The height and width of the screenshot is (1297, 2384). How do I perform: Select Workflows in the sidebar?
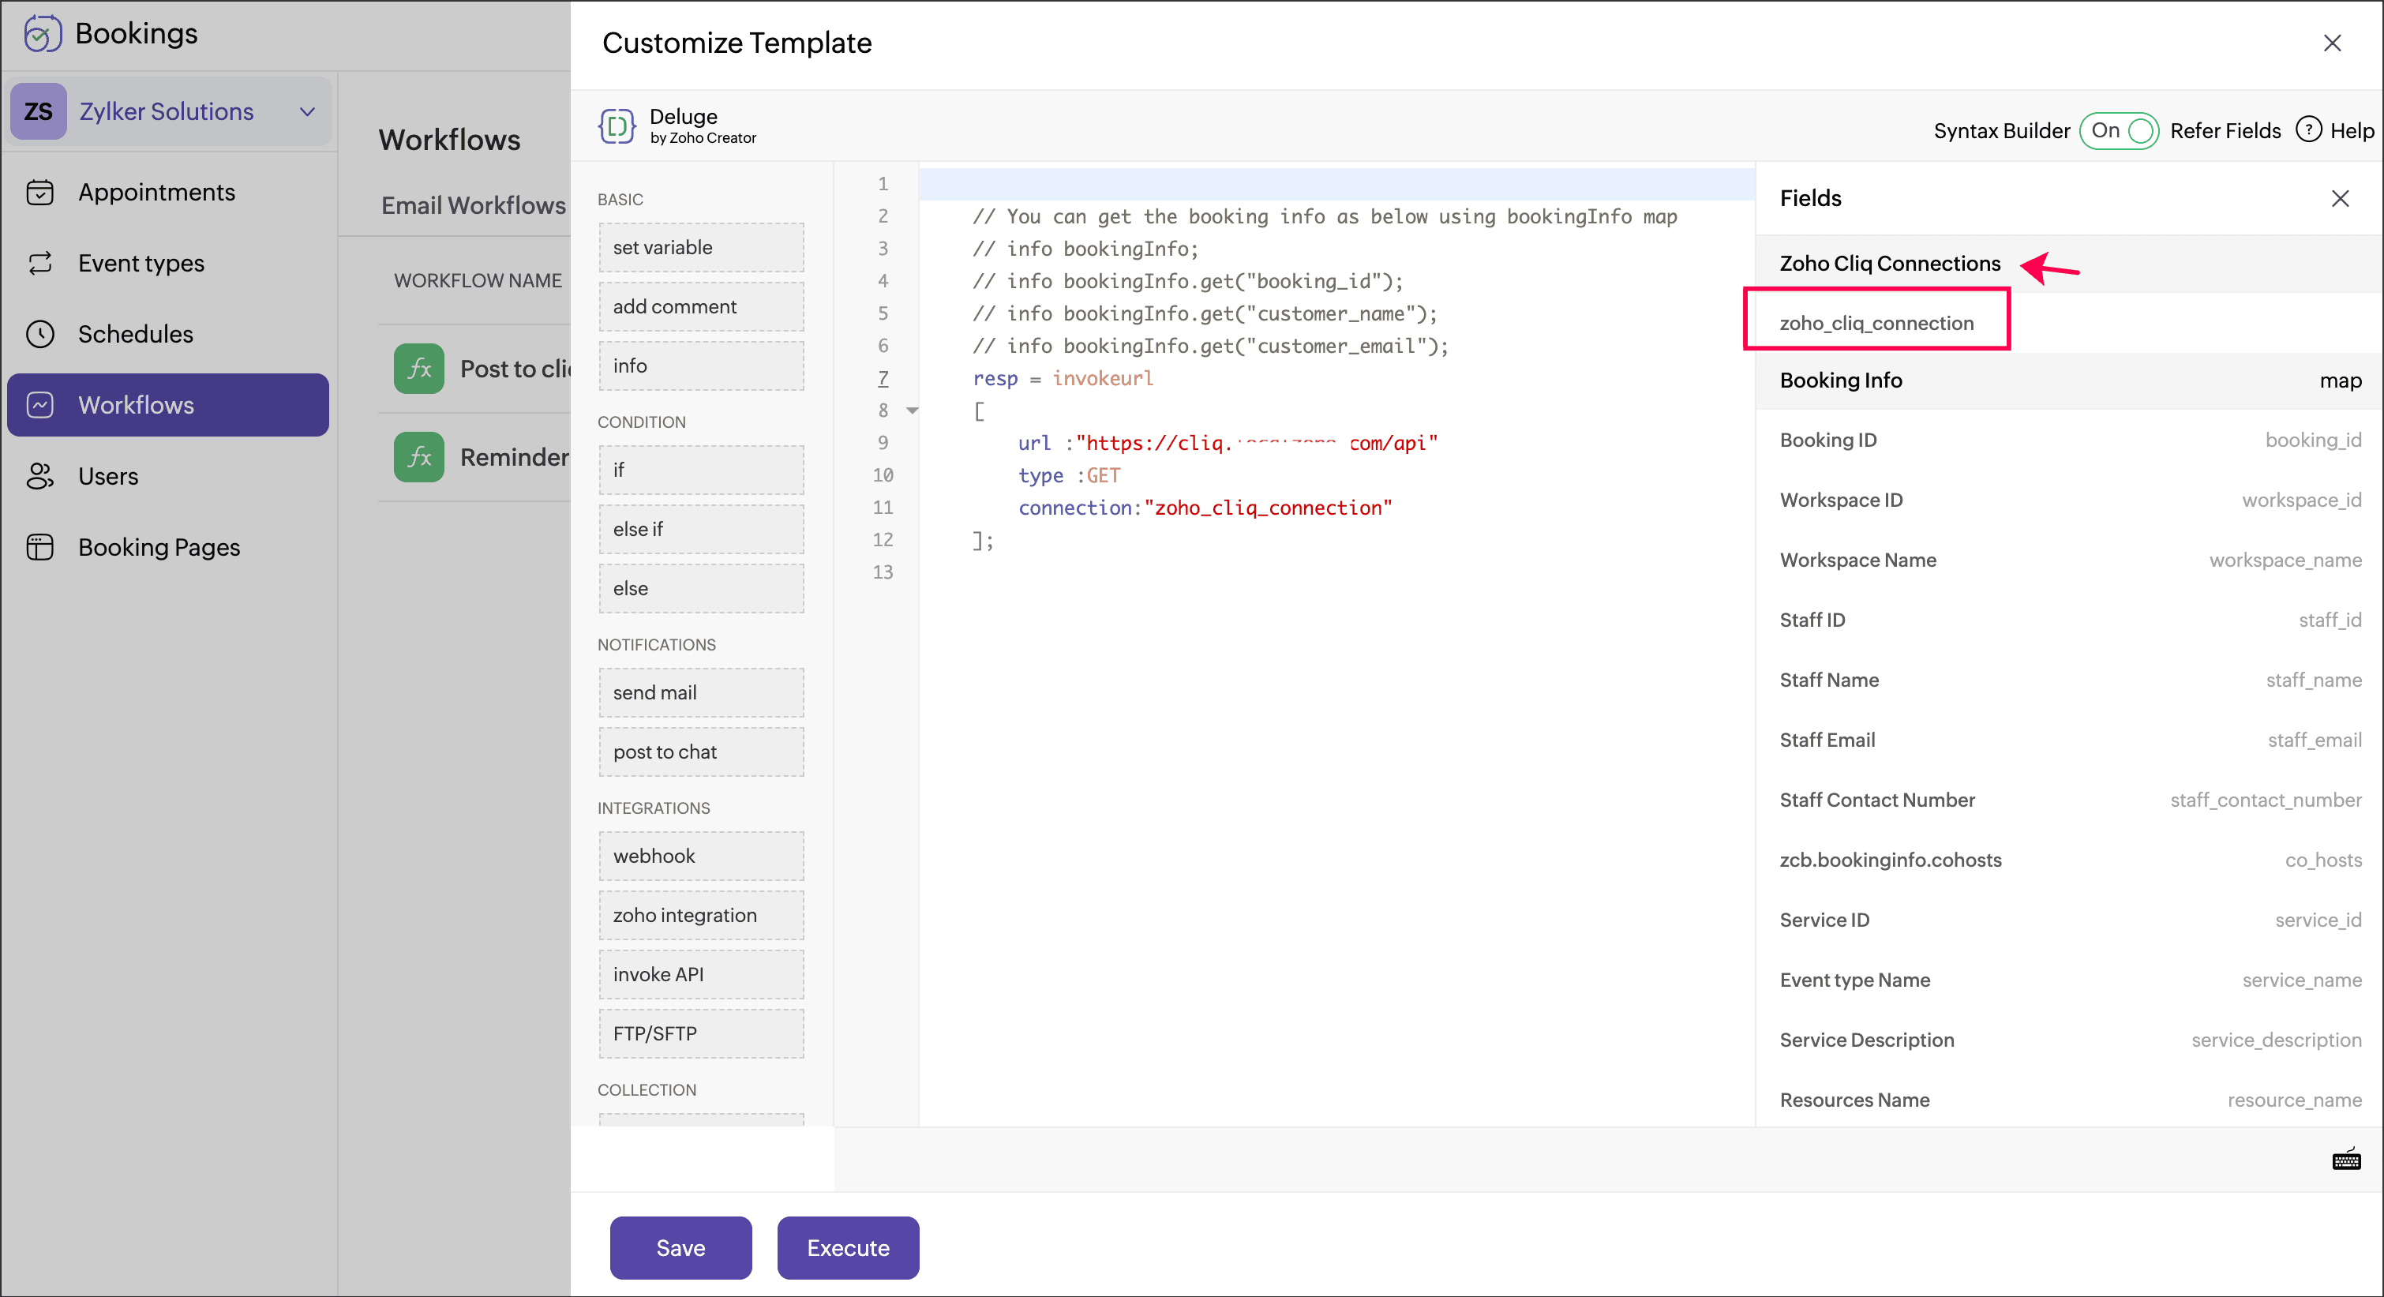pyautogui.click(x=168, y=404)
